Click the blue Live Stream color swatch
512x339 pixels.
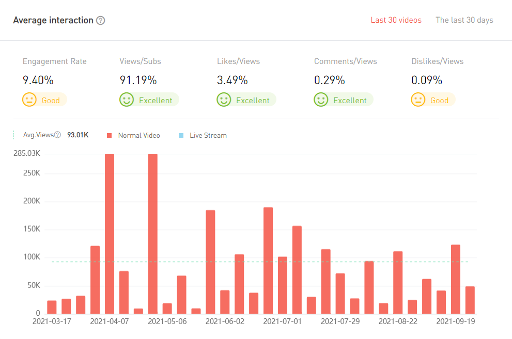pyautogui.click(x=181, y=136)
